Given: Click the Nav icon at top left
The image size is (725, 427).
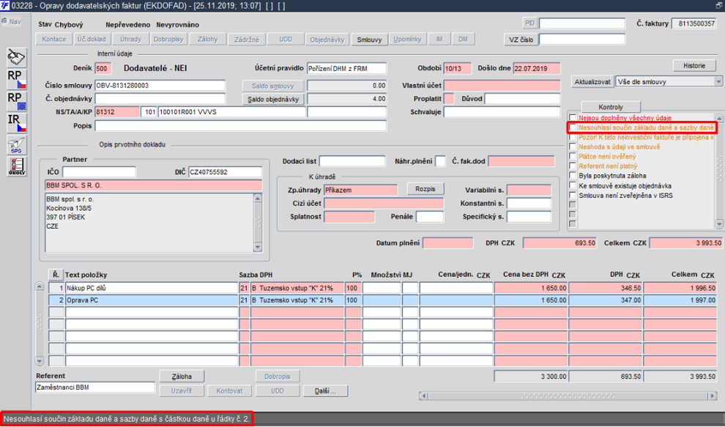Looking at the screenshot, I should coord(11,21).
